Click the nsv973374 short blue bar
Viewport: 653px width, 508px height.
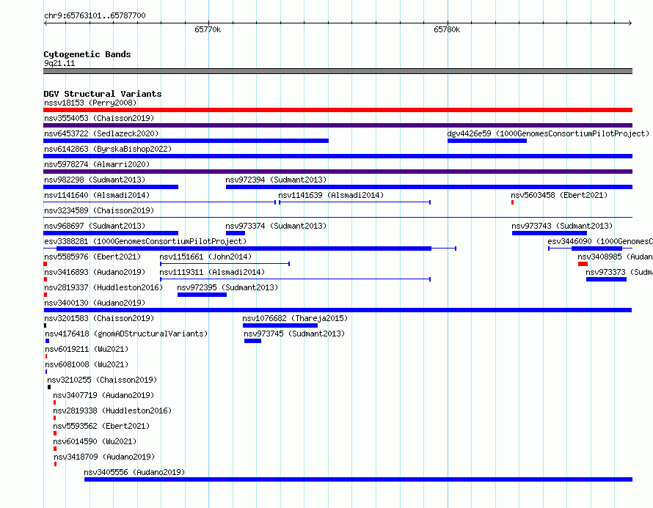236,233
